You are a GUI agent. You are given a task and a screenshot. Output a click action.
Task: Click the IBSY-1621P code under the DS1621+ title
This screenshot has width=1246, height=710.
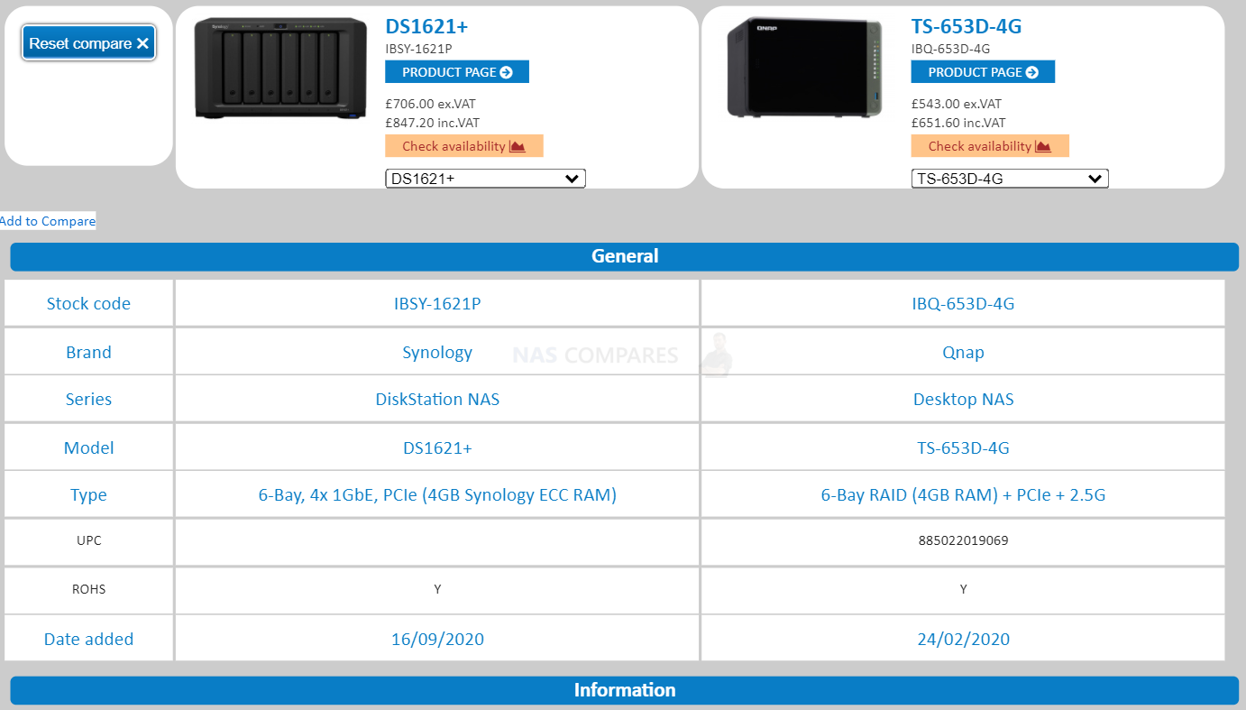[x=419, y=49]
